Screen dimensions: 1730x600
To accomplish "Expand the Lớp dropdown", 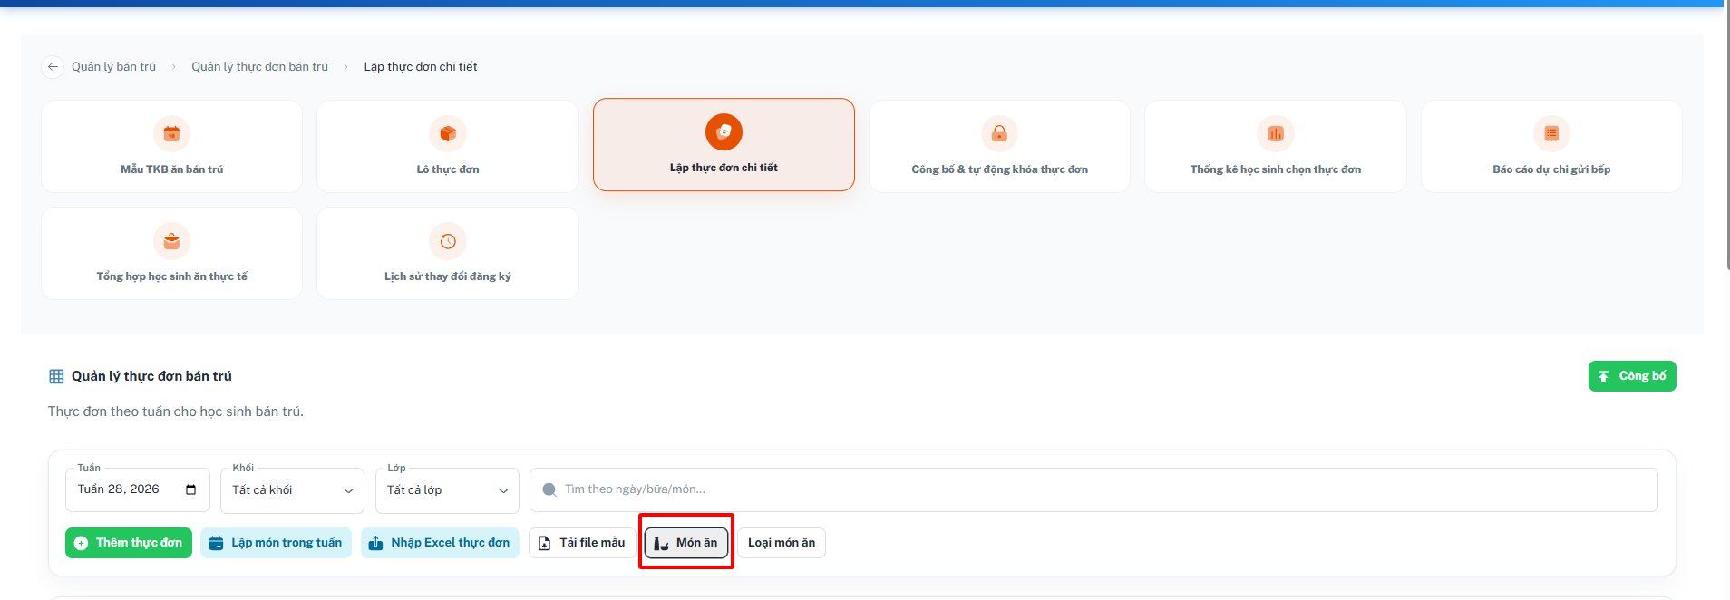I will pyautogui.click(x=447, y=490).
